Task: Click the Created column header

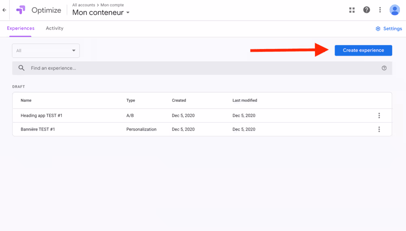Action: click(179, 100)
